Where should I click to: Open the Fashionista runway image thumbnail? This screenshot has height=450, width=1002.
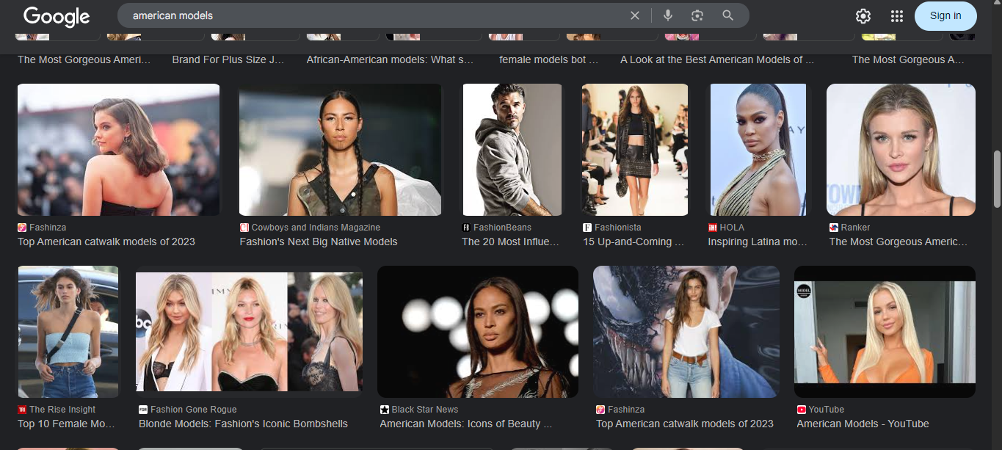point(635,150)
